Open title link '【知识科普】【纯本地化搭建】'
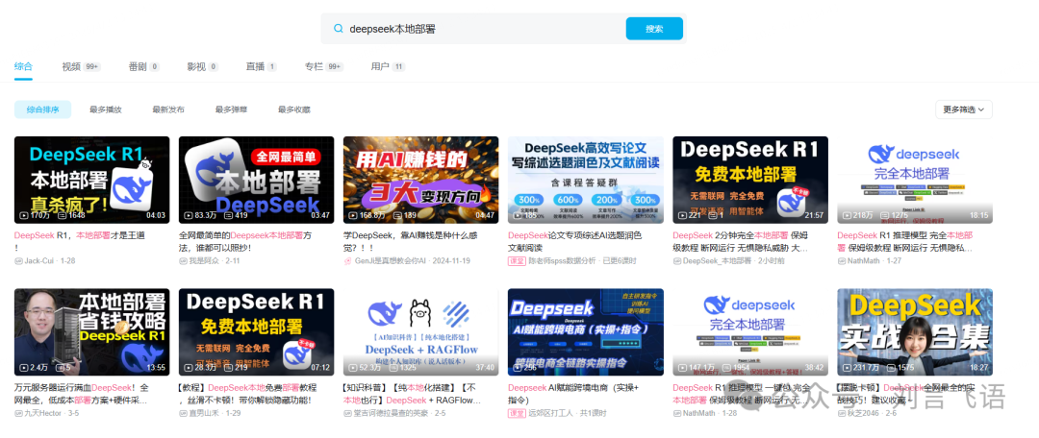Screen dimensions: 1039x438 (x=412, y=393)
